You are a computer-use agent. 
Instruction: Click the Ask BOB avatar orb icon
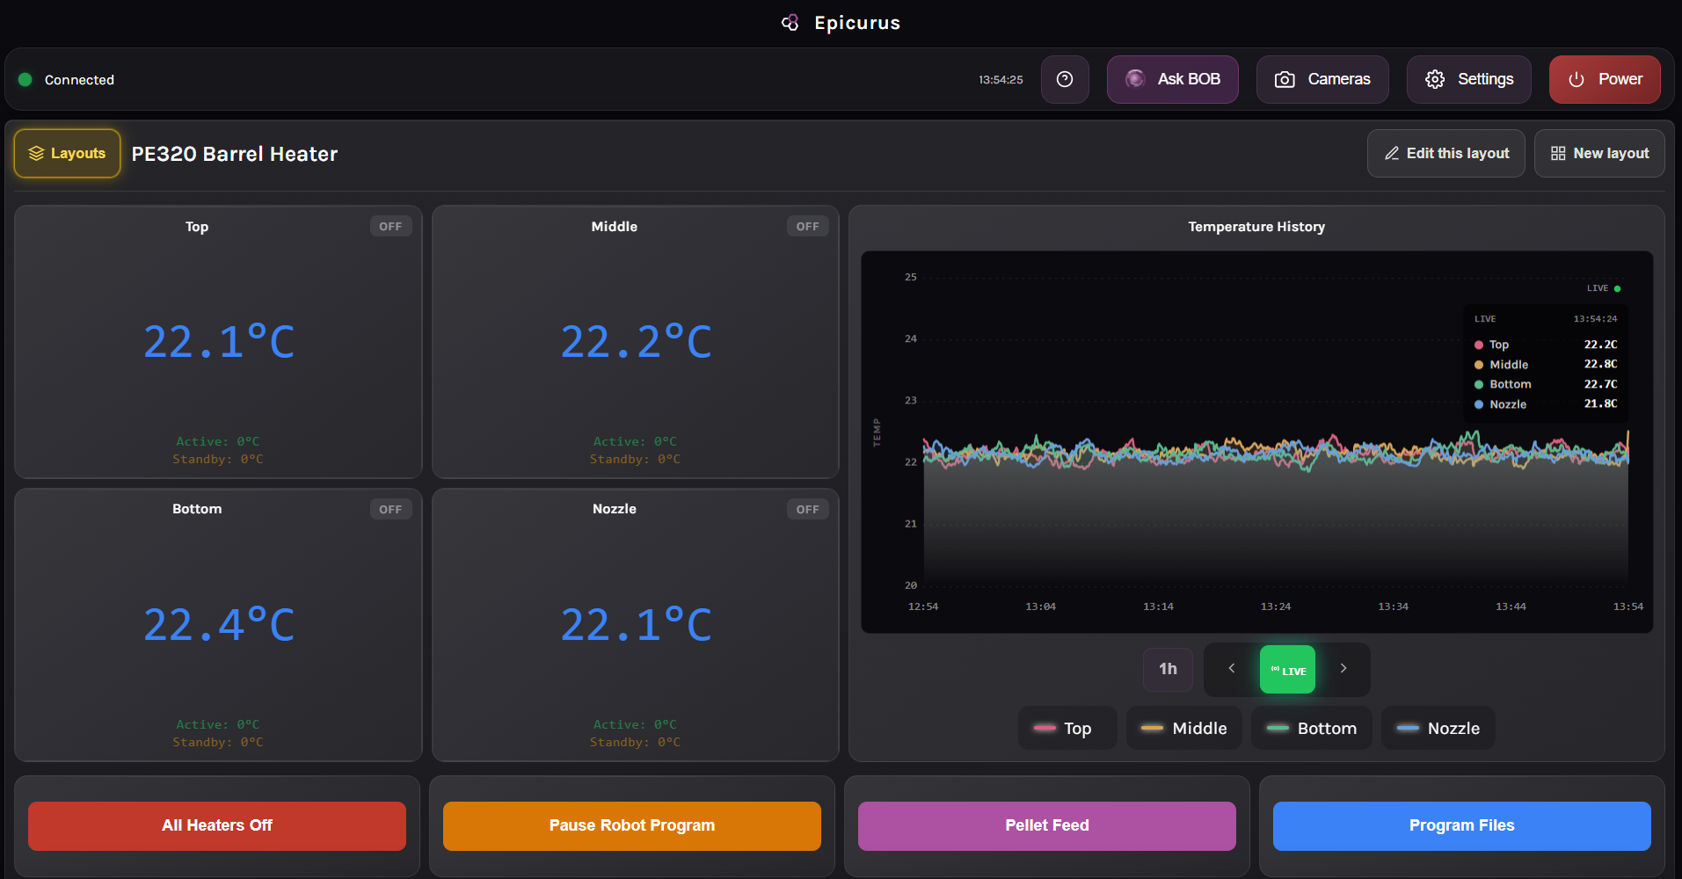point(1135,79)
